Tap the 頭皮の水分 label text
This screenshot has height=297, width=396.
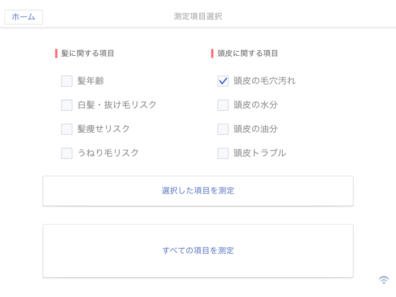click(x=256, y=105)
